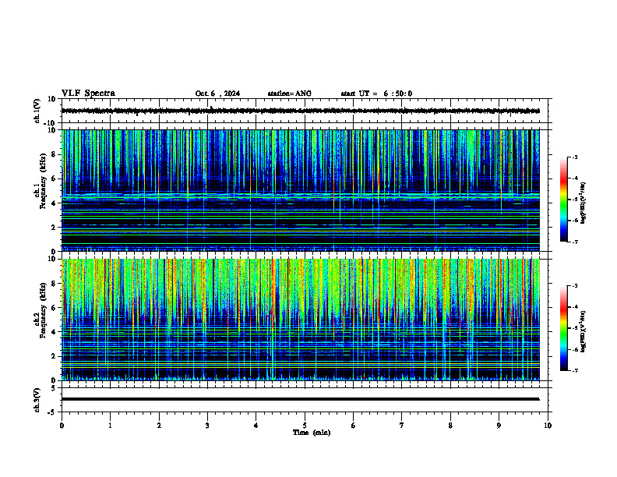Click the ch.3 waveform "5" tick label
The height and width of the screenshot is (477, 617).
54,387
